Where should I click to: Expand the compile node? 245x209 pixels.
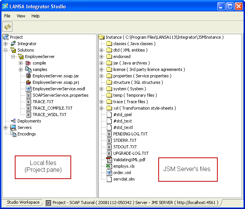click(20, 63)
